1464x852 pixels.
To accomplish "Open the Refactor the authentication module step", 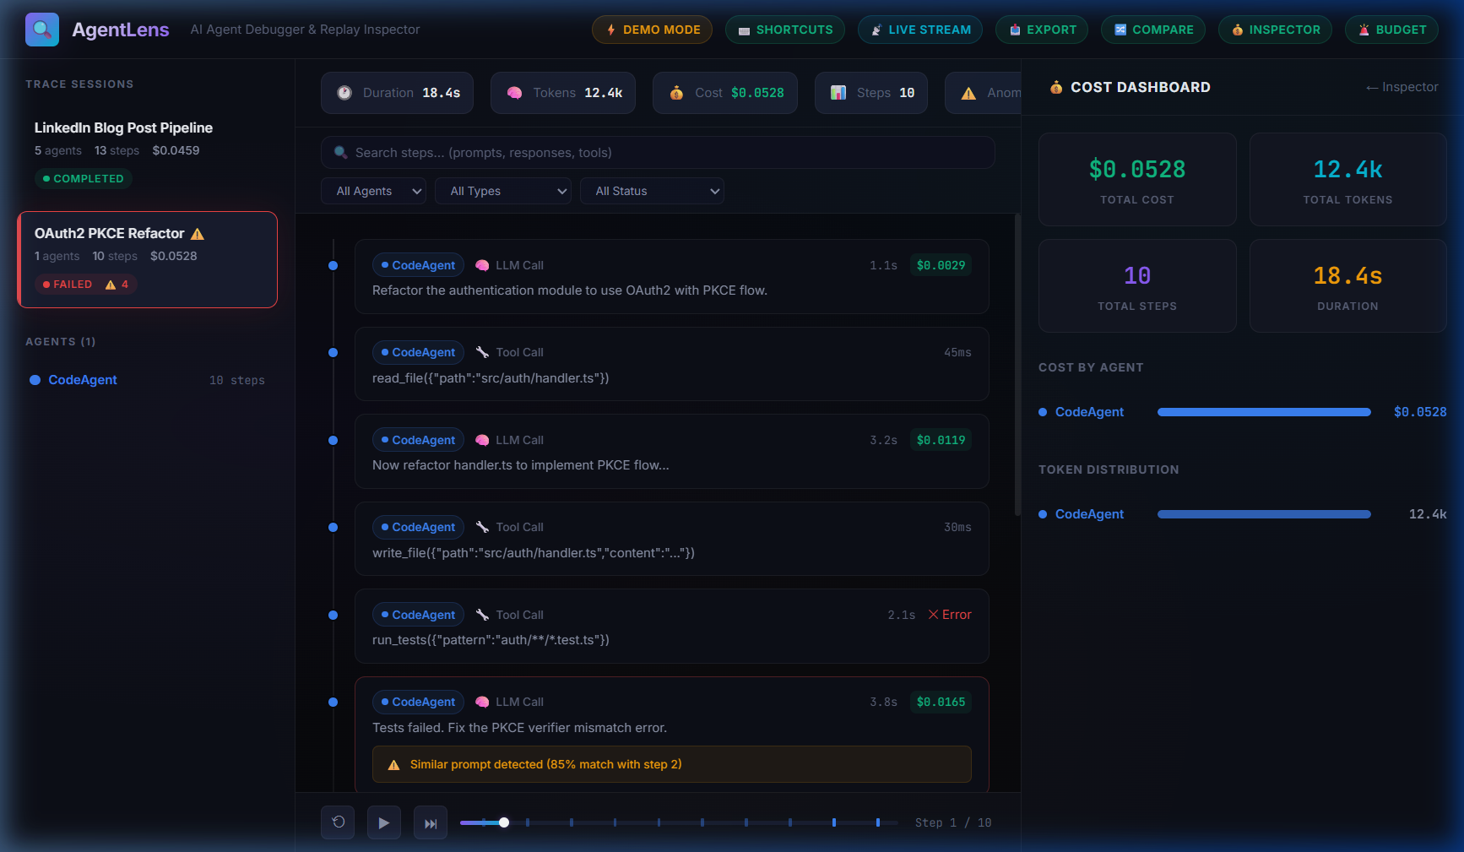I will click(x=672, y=277).
